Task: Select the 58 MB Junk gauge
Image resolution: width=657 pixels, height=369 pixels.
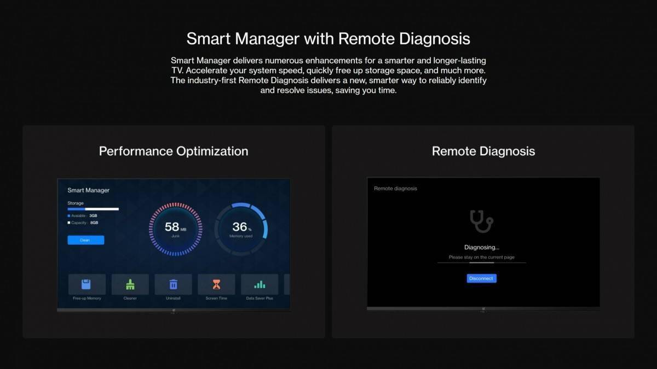Action: [x=175, y=229]
